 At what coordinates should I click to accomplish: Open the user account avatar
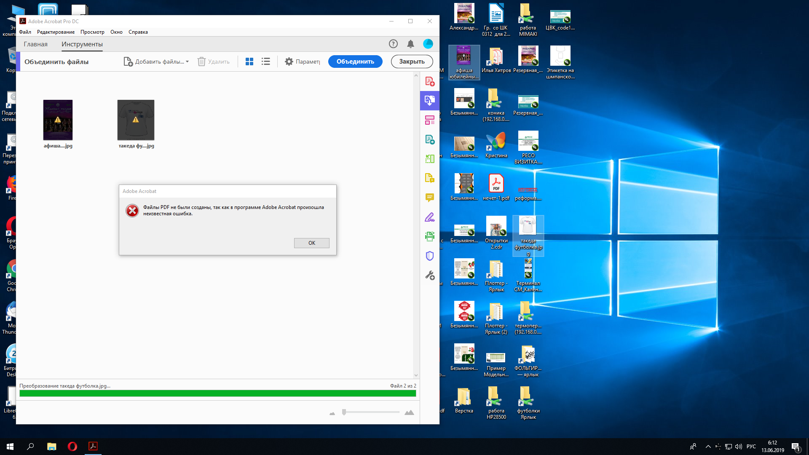tap(428, 44)
